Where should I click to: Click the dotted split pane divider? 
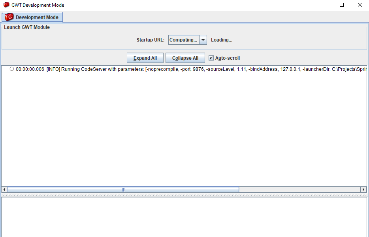[x=184, y=195]
